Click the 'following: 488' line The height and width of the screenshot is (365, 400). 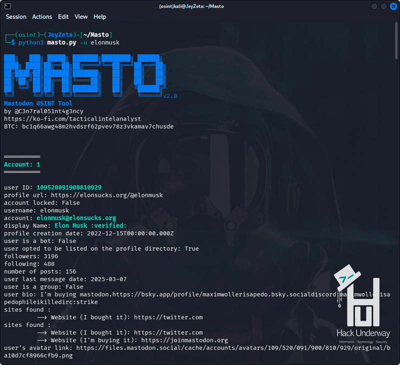[29, 264]
